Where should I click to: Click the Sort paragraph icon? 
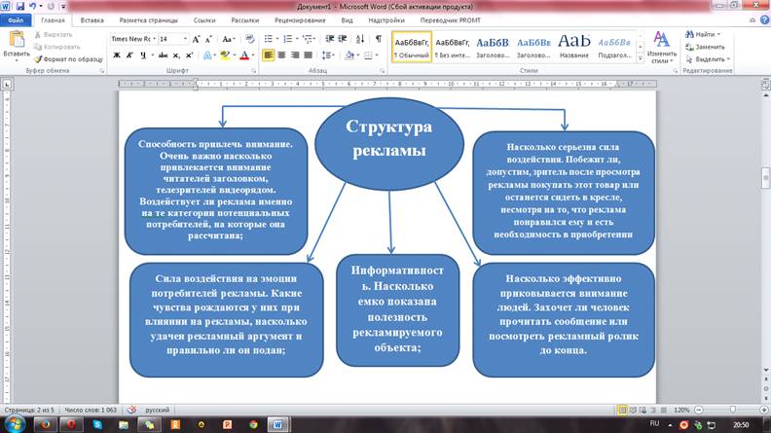359,38
